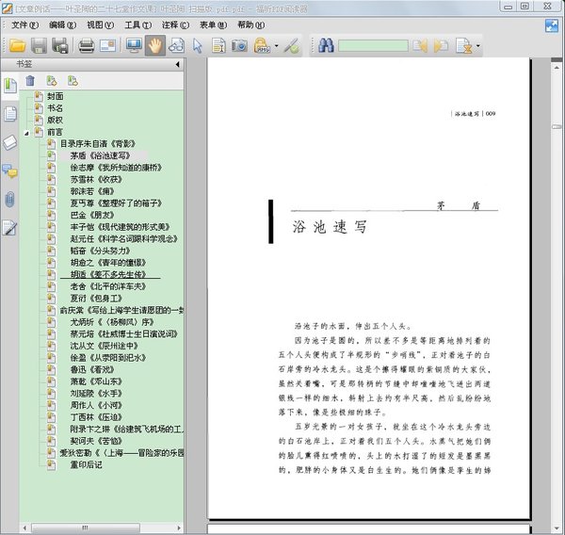This screenshot has height=535, width=565.
Task: Open the 工具 menu
Action: coord(138,24)
